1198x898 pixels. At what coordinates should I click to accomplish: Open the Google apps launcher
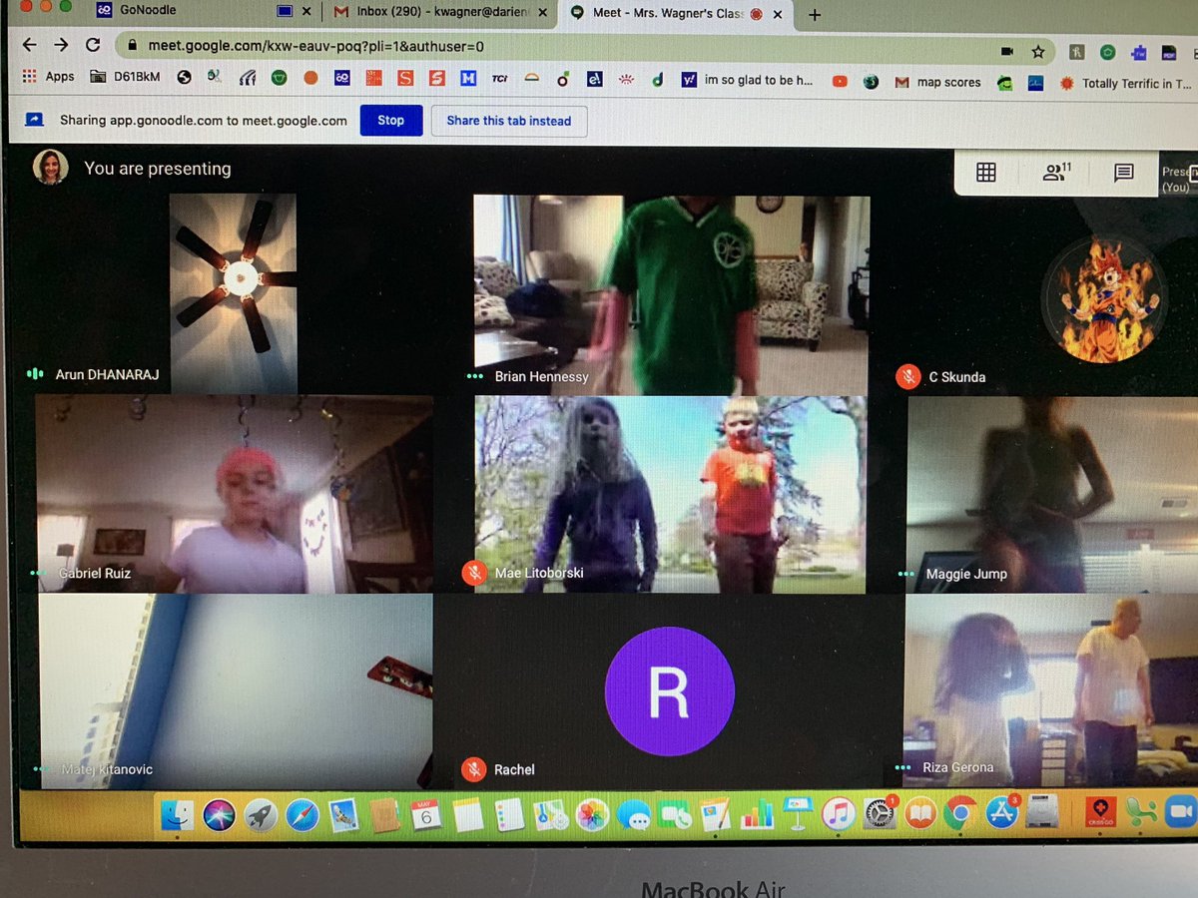pos(30,76)
